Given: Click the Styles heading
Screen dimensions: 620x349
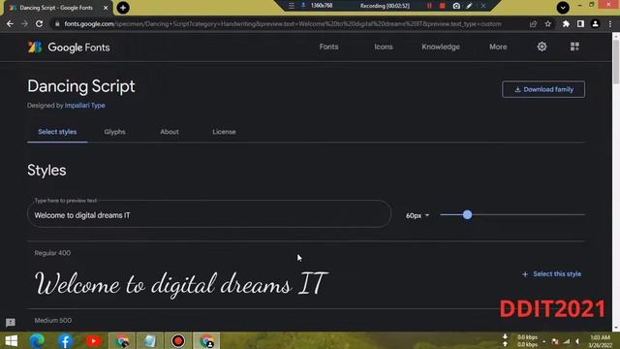Looking at the screenshot, I should (46, 171).
